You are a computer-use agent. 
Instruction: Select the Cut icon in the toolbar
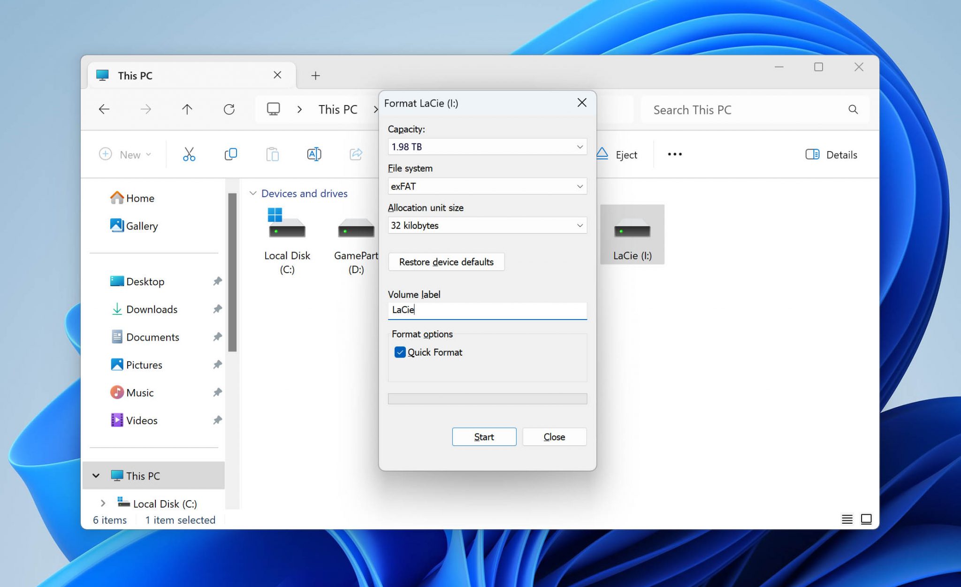(189, 154)
